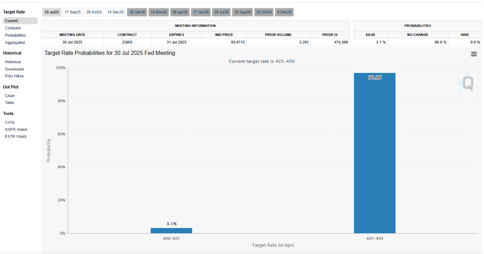
Task: Go to the Aggregated view
Action: (15, 43)
